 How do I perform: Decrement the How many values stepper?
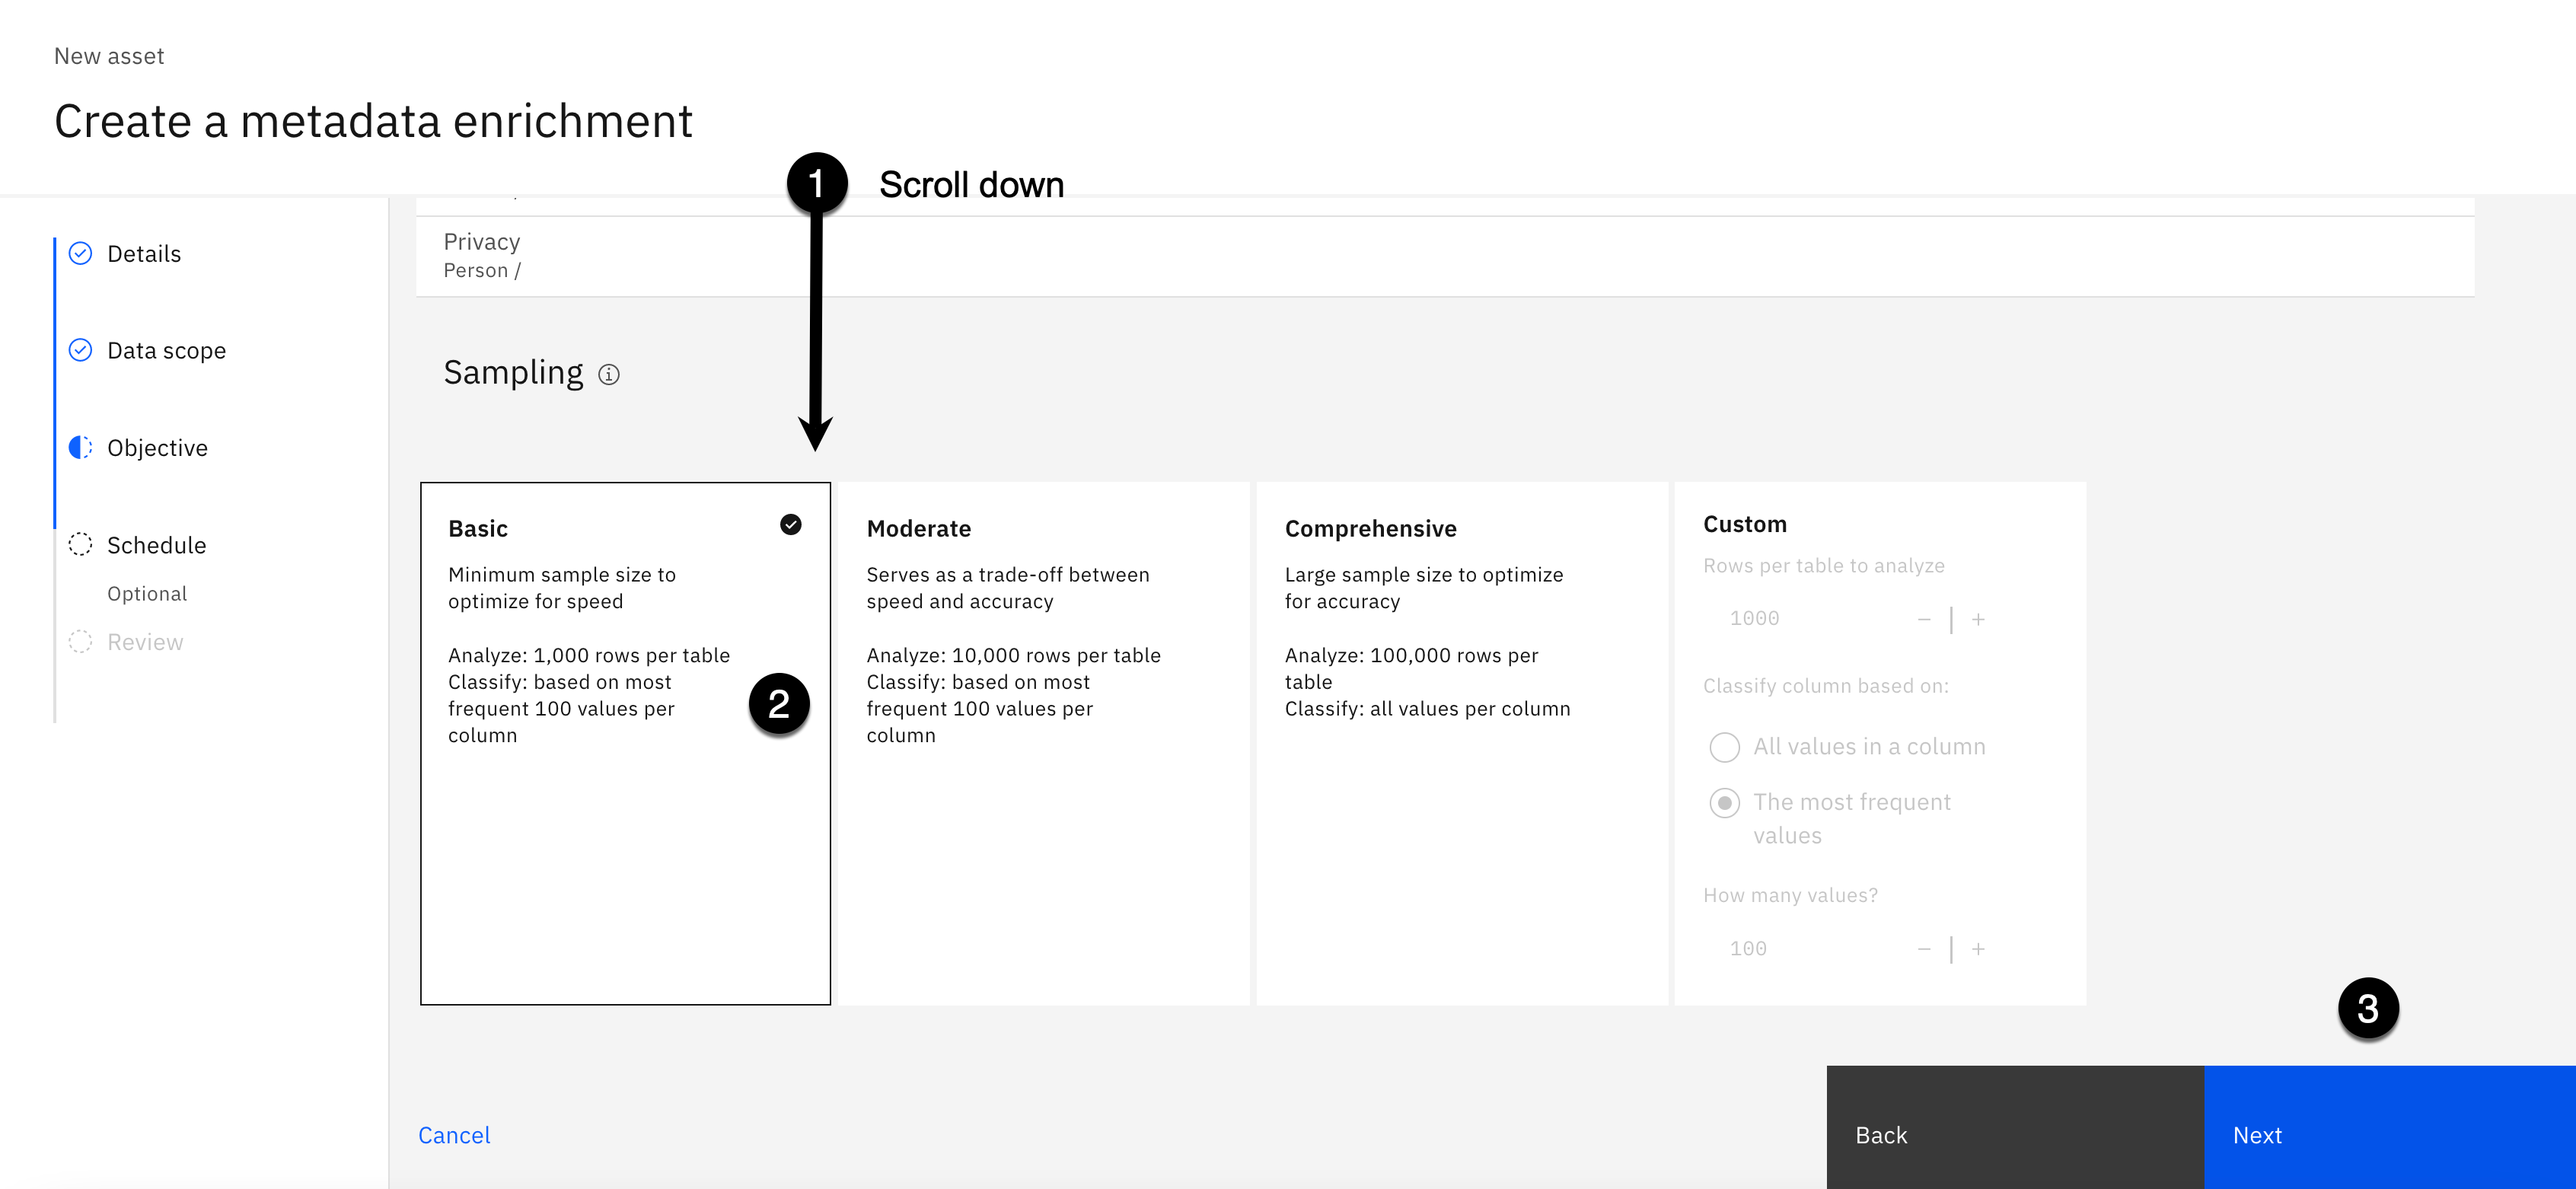(x=1923, y=948)
